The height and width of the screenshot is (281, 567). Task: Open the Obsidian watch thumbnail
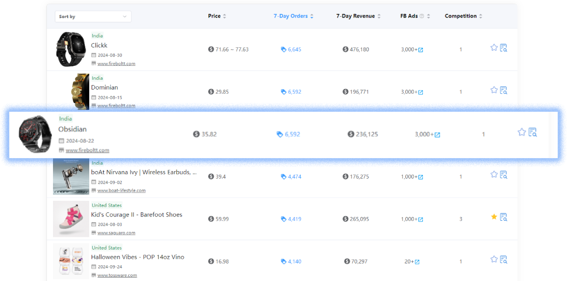(x=35, y=134)
